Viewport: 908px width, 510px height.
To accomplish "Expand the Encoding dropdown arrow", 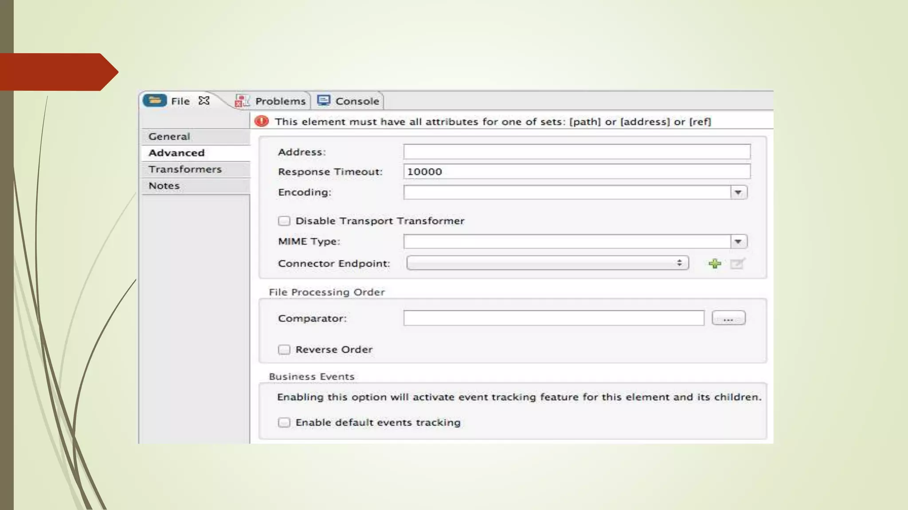I will [x=738, y=192].
